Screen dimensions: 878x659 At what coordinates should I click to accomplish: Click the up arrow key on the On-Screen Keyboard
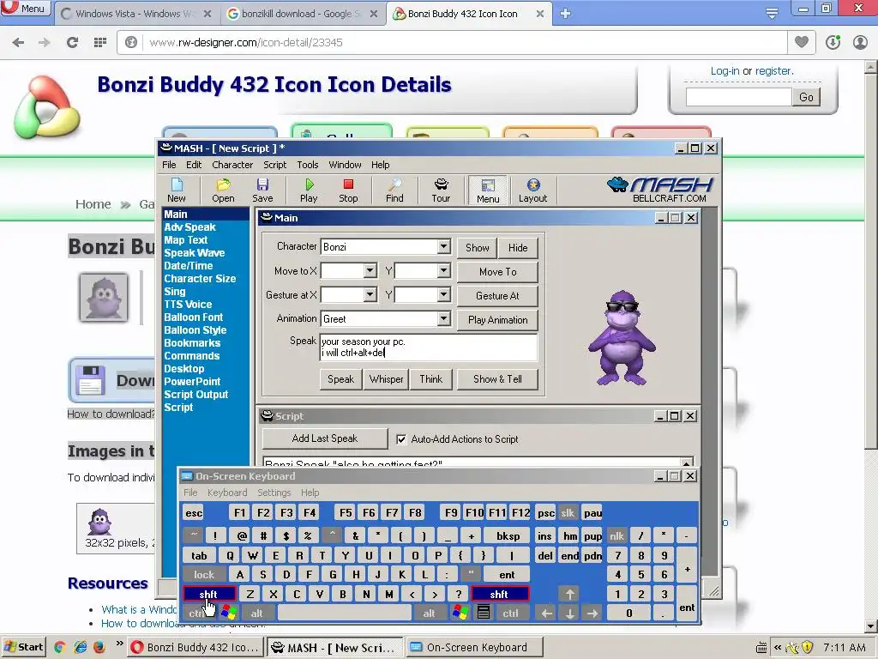(569, 594)
